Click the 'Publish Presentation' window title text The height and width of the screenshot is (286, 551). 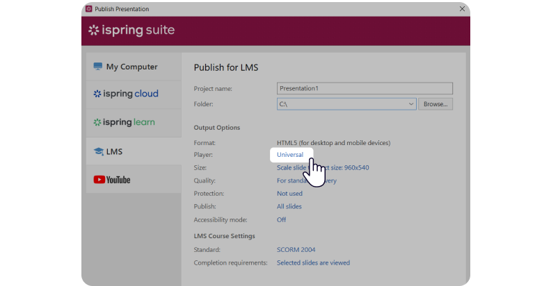(122, 9)
